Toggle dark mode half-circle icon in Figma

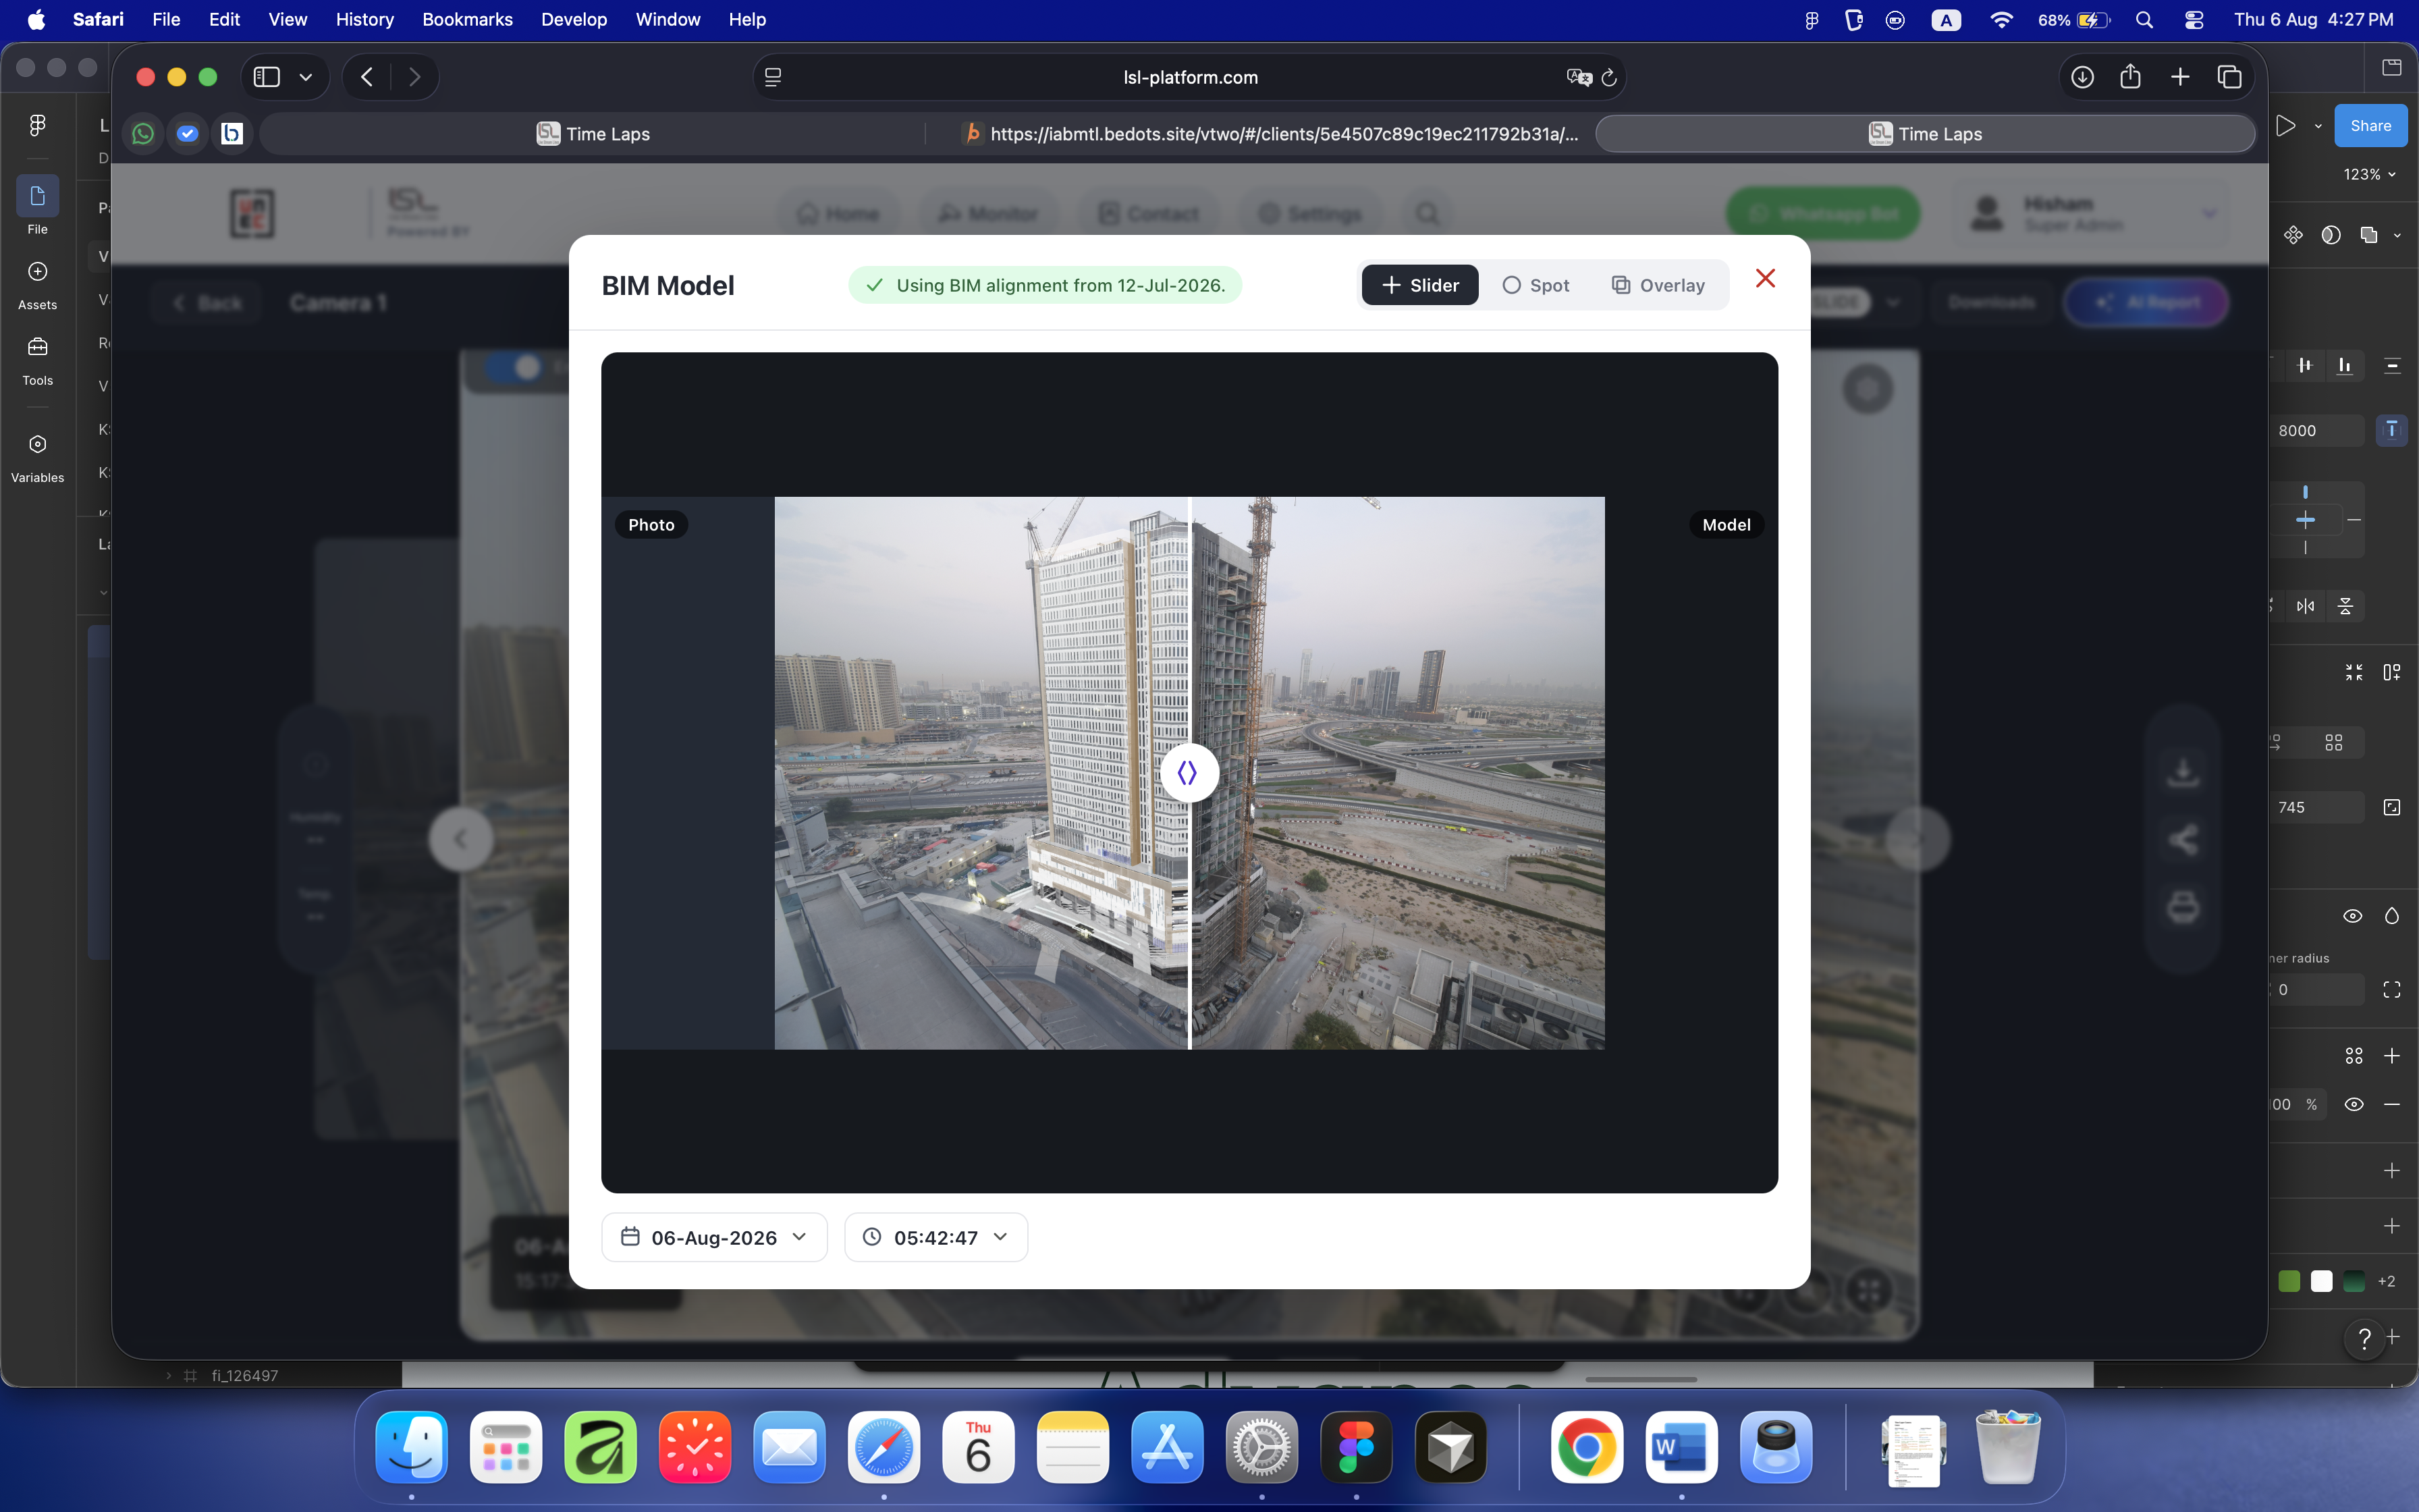pyautogui.click(x=2331, y=235)
